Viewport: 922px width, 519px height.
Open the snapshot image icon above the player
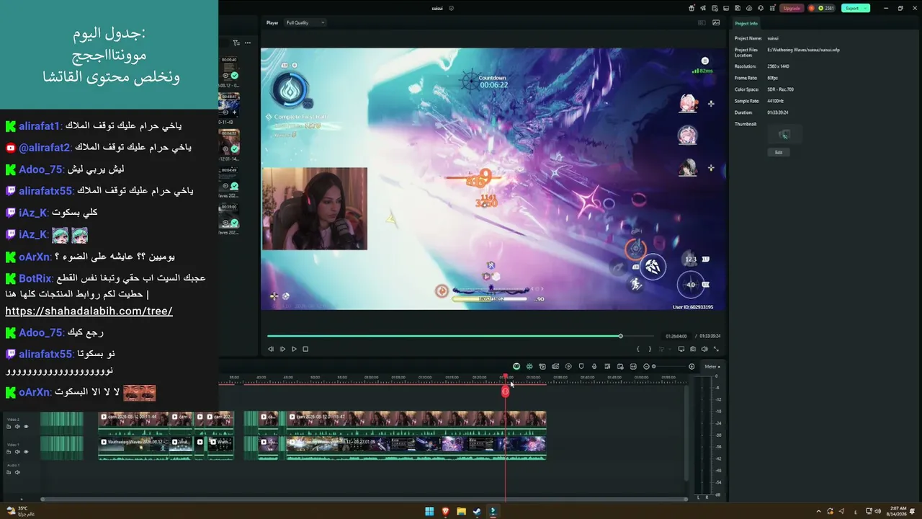[x=716, y=22]
